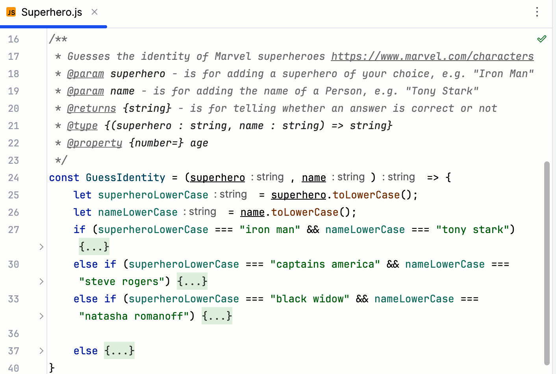This screenshot has width=556, height=374.
Task: Open the marvel.com characters hyperlink
Action: point(432,56)
